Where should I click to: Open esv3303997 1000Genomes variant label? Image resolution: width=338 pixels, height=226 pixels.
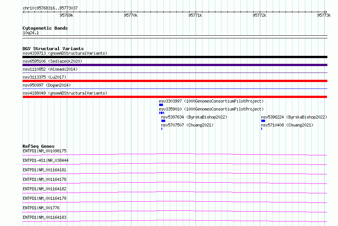pyautogui.click(x=211, y=101)
